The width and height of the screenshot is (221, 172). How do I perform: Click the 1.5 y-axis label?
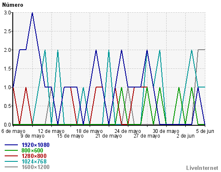[7, 69]
